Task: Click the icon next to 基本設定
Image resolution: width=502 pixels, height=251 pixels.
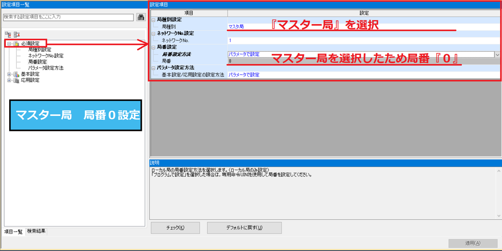Action: tap(16, 74)
